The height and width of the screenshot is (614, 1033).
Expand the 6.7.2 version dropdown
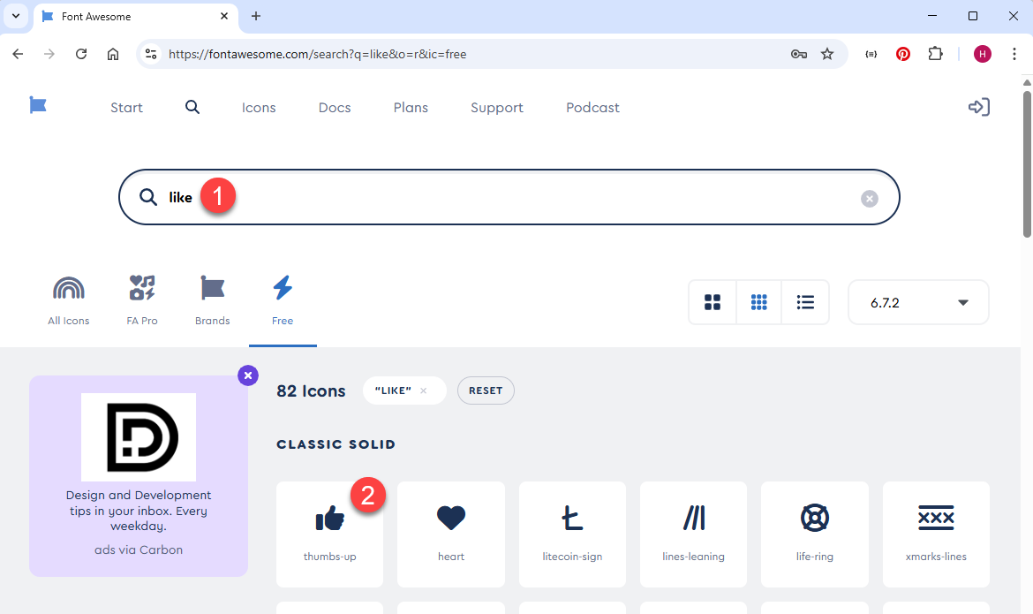918,302
